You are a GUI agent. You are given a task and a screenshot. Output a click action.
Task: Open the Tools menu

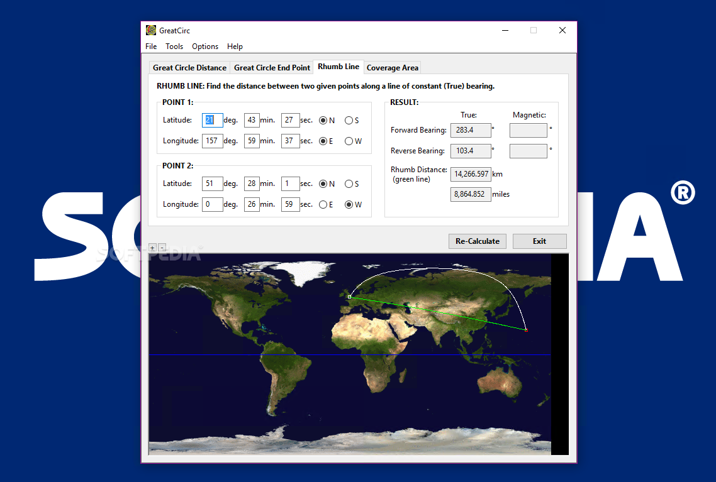(x=174, y=47)
